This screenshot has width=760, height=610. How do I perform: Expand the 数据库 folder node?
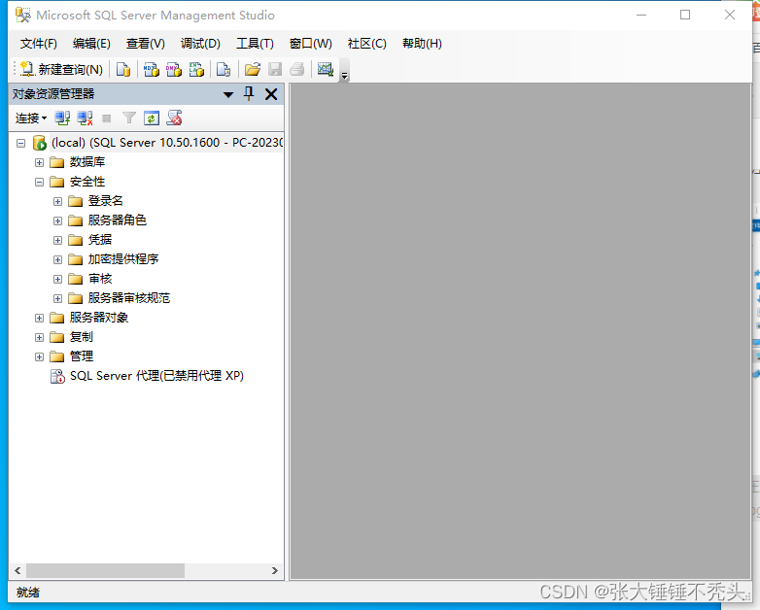tap(39, 162)
